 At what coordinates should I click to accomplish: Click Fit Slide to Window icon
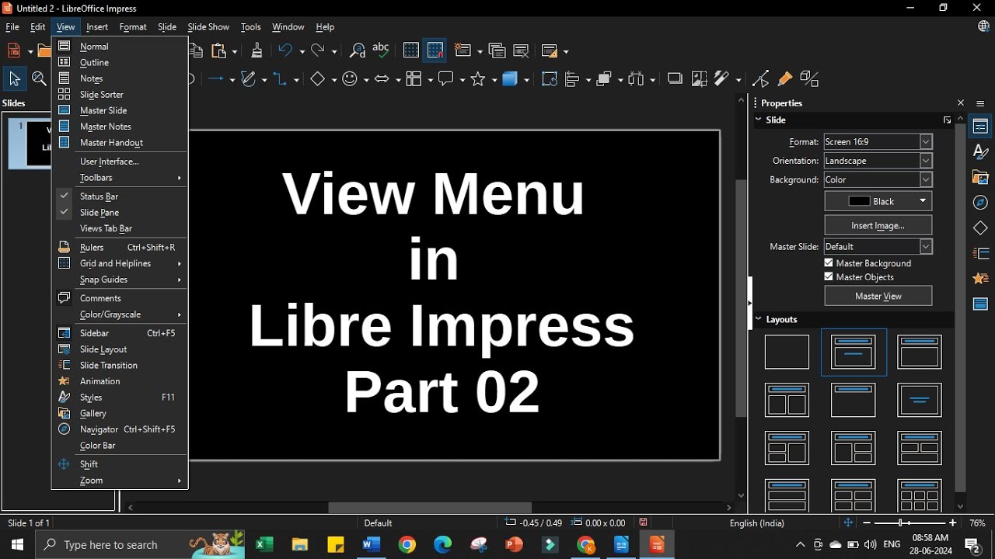(x=848, y=523)
